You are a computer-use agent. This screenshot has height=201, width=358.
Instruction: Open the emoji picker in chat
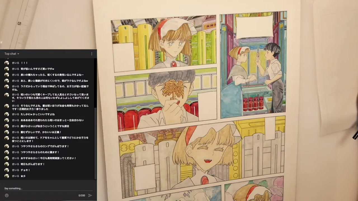pos(7,195)
